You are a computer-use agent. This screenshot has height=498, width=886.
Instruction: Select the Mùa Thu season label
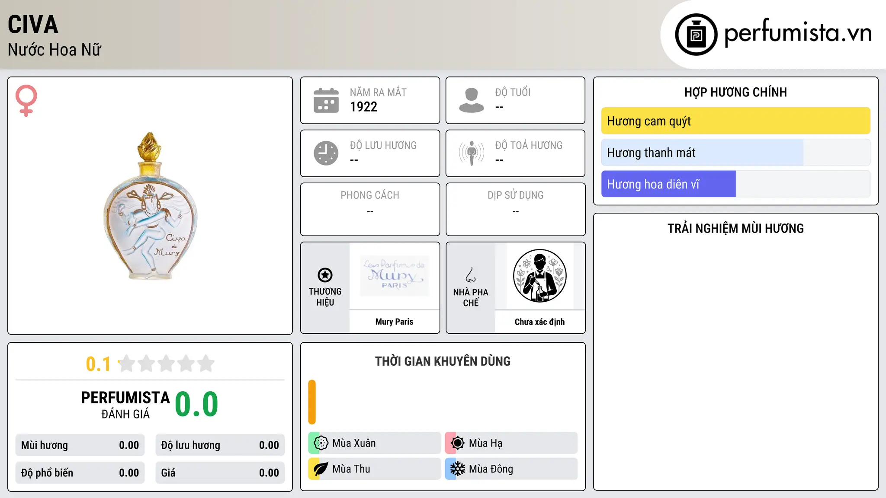[351, 469]
